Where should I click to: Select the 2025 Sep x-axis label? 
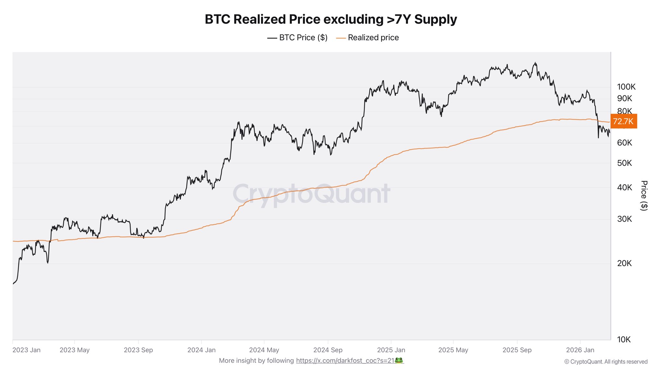tap(517, 350)
